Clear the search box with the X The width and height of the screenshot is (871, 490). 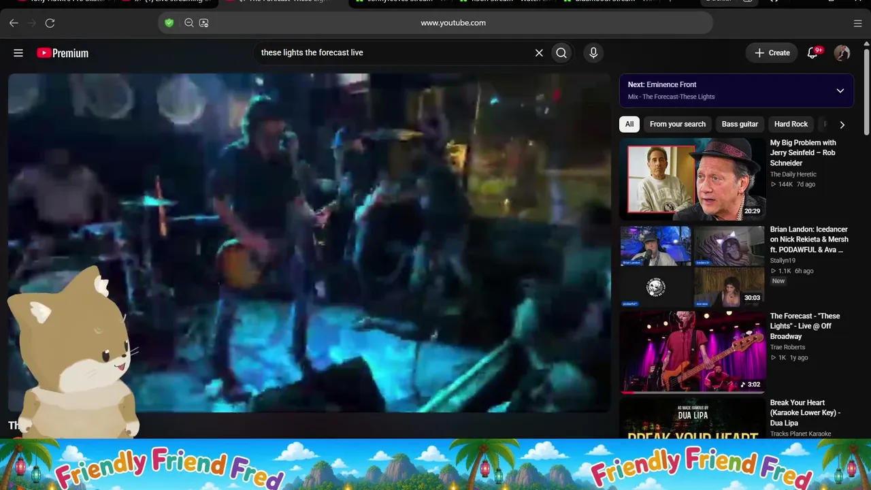click(x=539, y=53)
